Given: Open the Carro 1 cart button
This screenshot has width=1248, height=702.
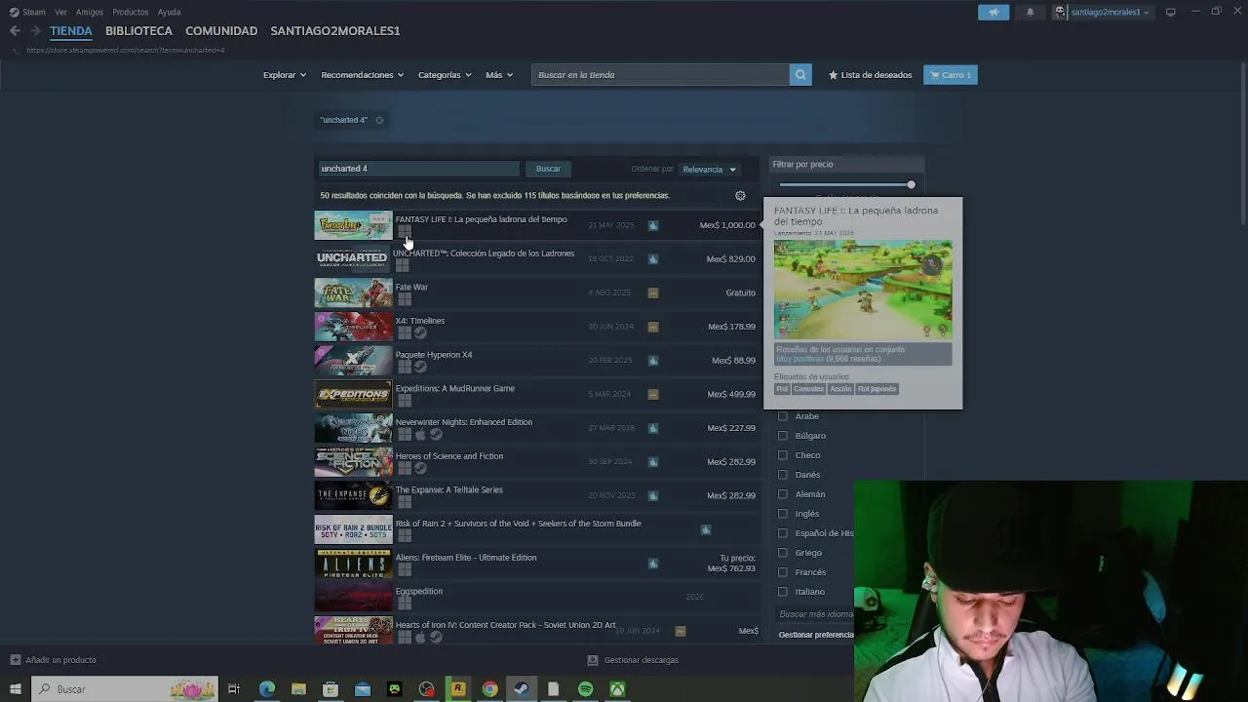Looking at the screenshot, I should pyautogui.click(x=951, y=75).
